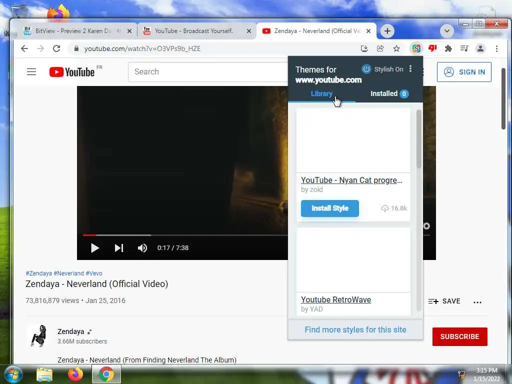The height and width of the screenshot is (384, 512).
Task: Open the Youtube RetroWave style link
Action: click(x=335, y=300)
